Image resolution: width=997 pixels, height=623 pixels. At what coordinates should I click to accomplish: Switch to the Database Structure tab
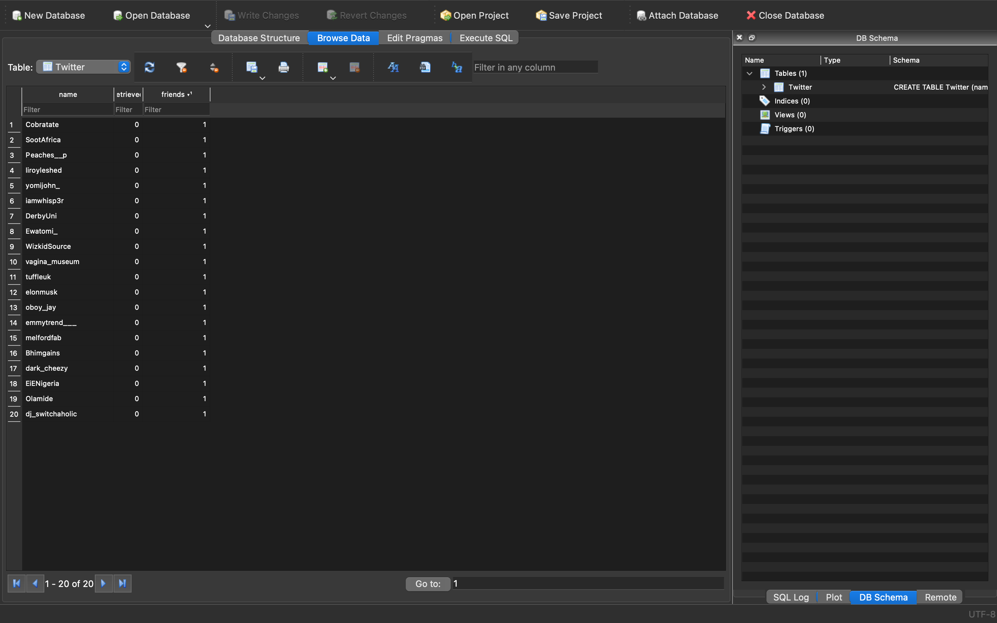pos(259,37)
